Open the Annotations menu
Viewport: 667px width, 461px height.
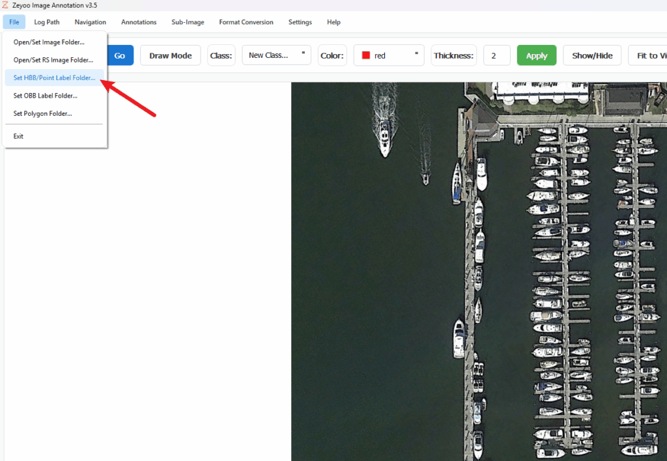[139, 22]
